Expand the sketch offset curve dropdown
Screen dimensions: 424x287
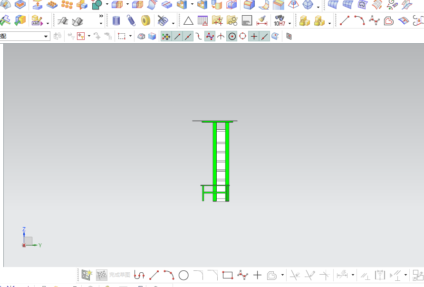tap(282, 275)
